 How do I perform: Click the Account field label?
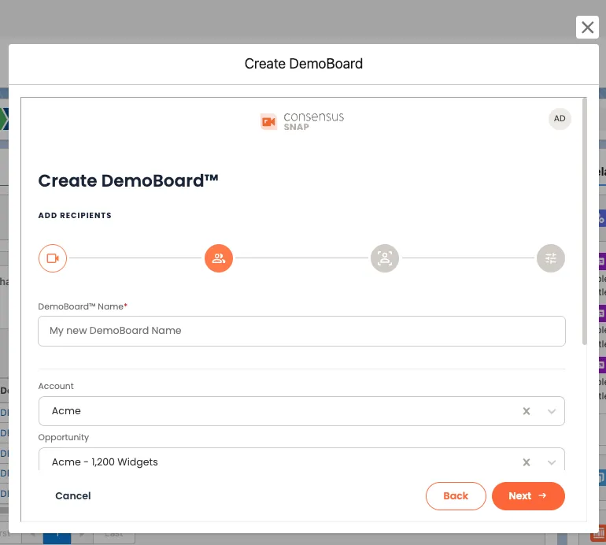coord(56,386)
